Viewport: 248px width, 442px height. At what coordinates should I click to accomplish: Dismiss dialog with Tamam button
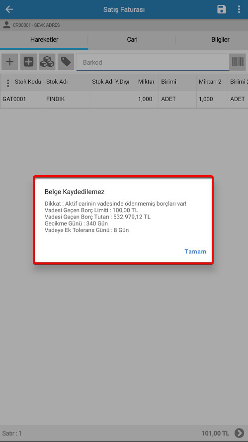(195, 251)
